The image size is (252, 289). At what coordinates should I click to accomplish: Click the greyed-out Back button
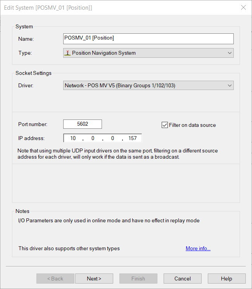(x=55, y=279)
